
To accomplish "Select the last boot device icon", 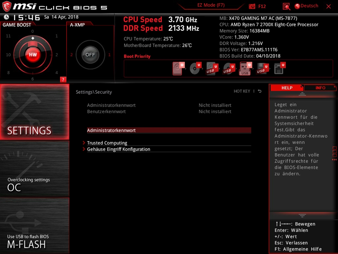I will pyautogui.click(x=280, y=68).
